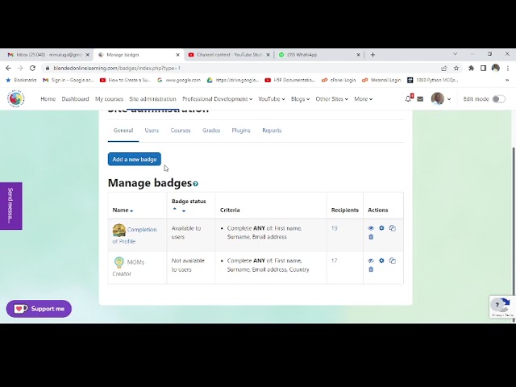Click MOMs Creator badge image
This screenshot has width=516, height=387.
(x=119, y=262)
